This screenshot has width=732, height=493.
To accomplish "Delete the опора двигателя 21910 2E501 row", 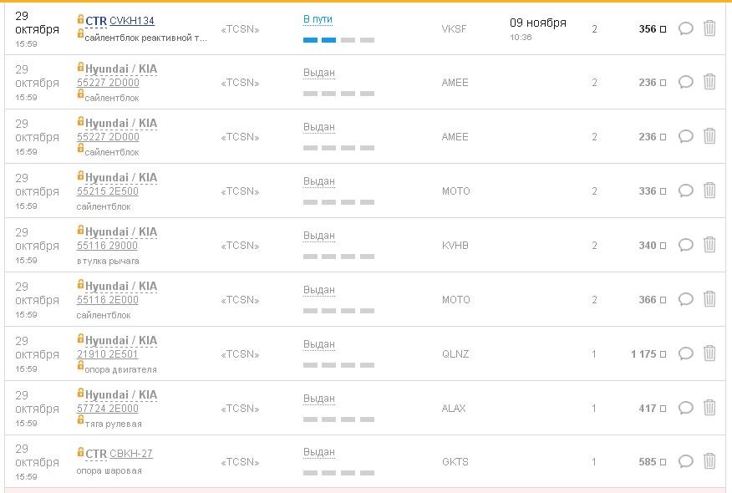I will coord(709,353).
